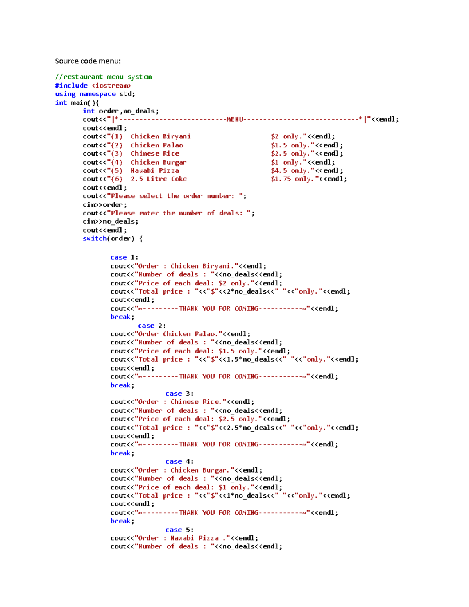Click the MENU banner cout line
The height and width of the screenshot is (607, 469).
pyautogui.click(x=241, y=120)
